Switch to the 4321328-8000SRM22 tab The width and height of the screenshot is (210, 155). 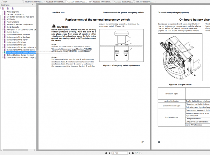(x=55, y=2)
